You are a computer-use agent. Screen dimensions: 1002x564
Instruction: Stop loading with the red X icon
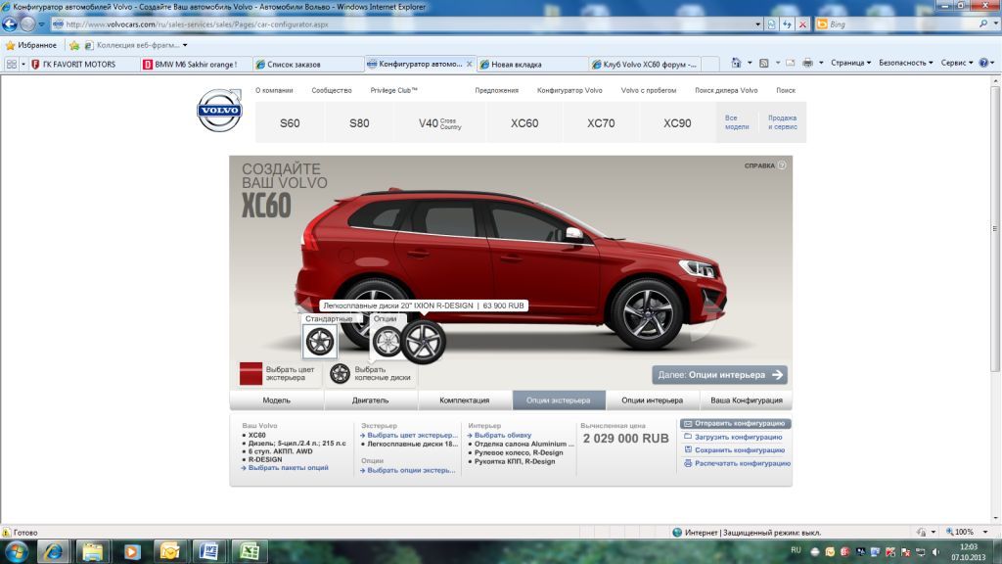tap(802, 24)
